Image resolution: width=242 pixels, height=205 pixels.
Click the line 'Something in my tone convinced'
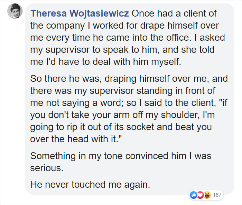click(121, 156)
